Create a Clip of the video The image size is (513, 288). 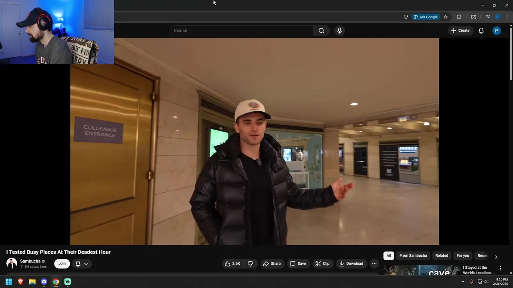coord(323,264)
